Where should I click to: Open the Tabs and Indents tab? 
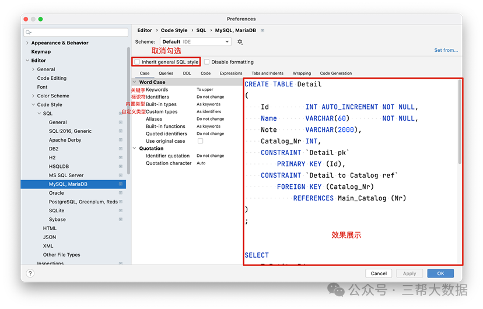[267, 73]
